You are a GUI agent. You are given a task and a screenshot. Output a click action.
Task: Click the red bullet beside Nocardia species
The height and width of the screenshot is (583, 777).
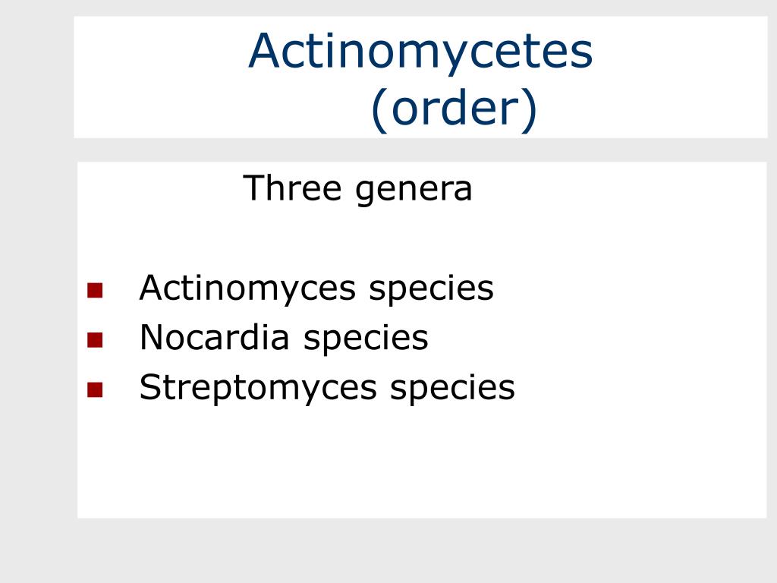(95, 339)
